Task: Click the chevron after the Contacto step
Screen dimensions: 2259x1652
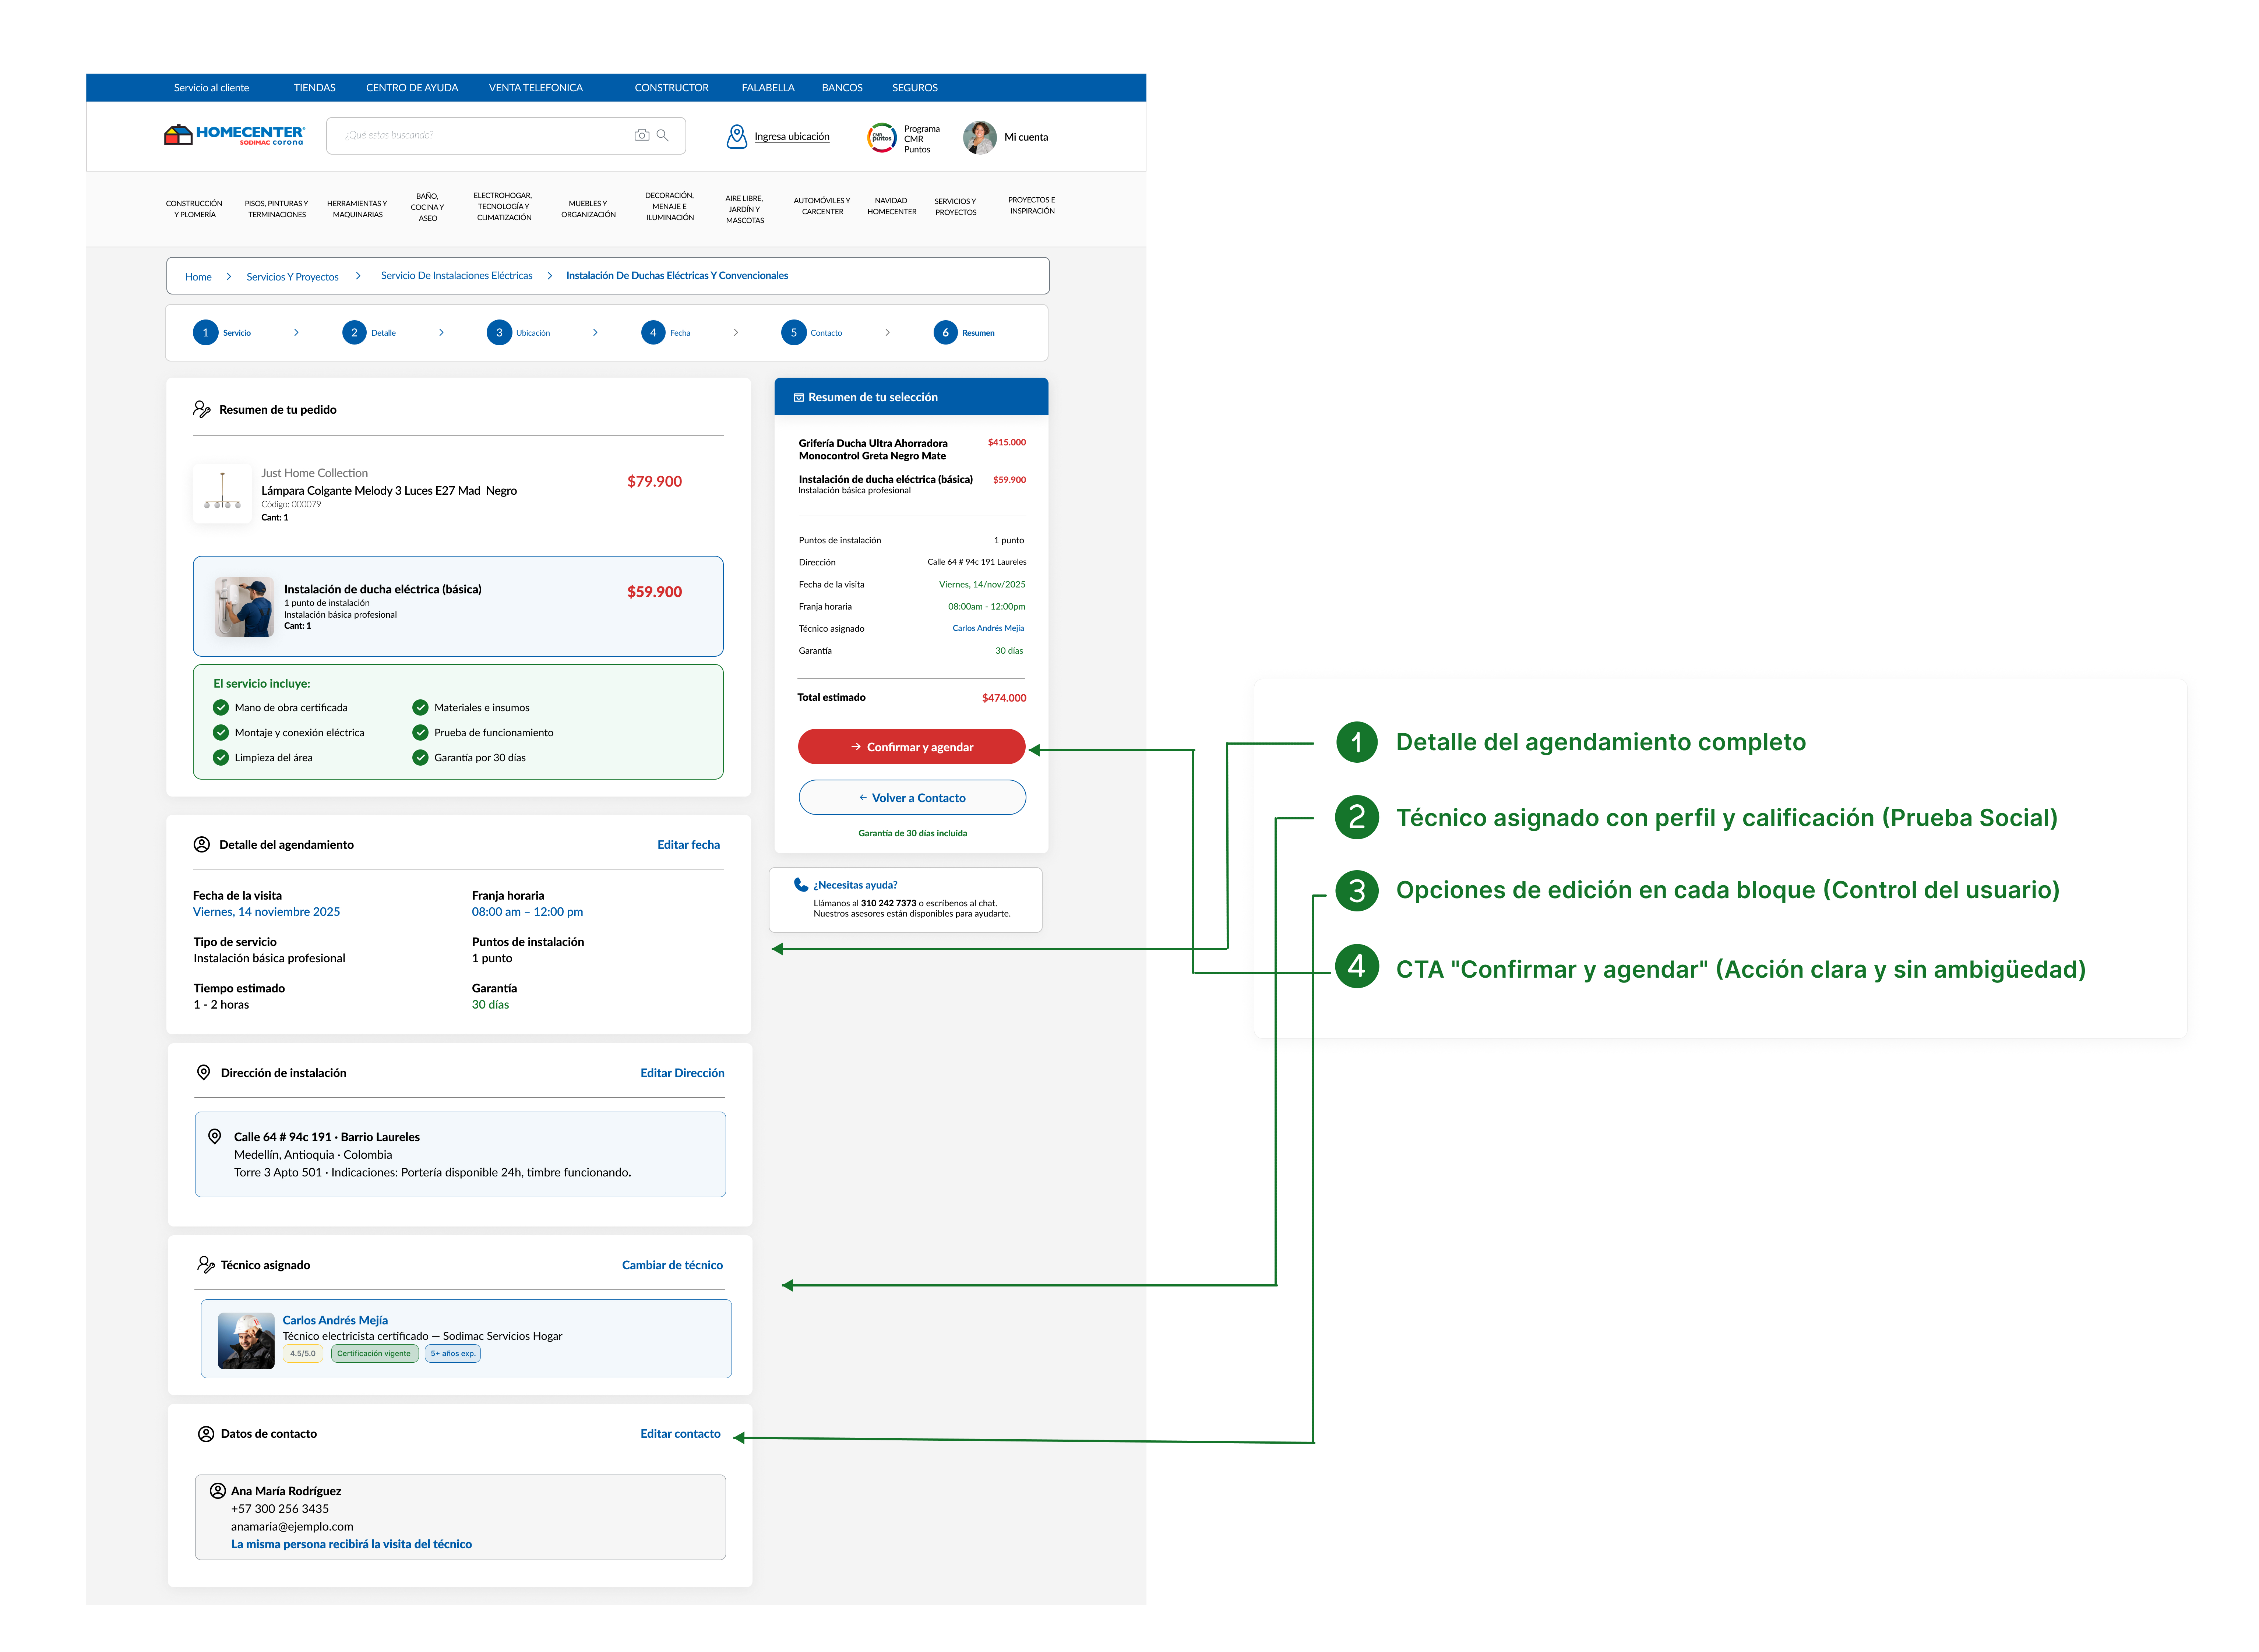Action: click(887, 332)
